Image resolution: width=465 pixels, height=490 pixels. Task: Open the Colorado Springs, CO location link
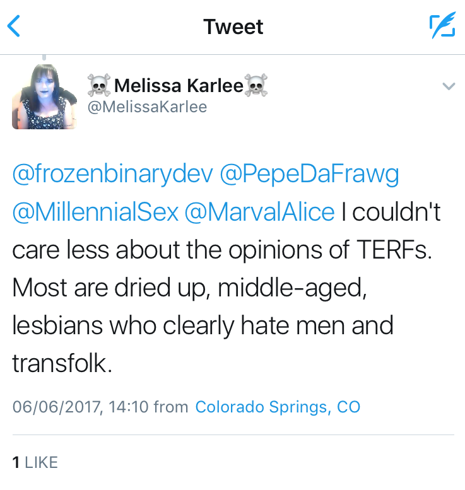click(x=278, y=407)
